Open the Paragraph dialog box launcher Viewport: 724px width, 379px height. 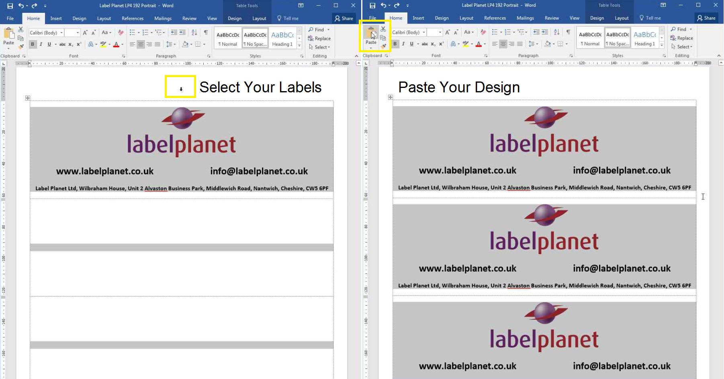(209, 55)
